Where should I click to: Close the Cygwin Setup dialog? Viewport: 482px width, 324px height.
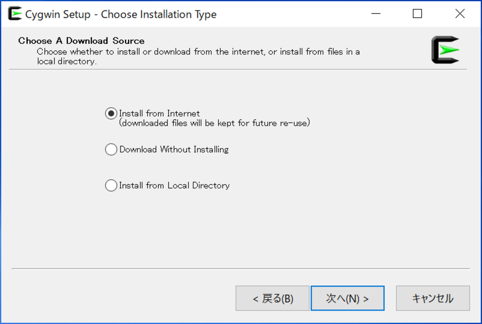460,14
